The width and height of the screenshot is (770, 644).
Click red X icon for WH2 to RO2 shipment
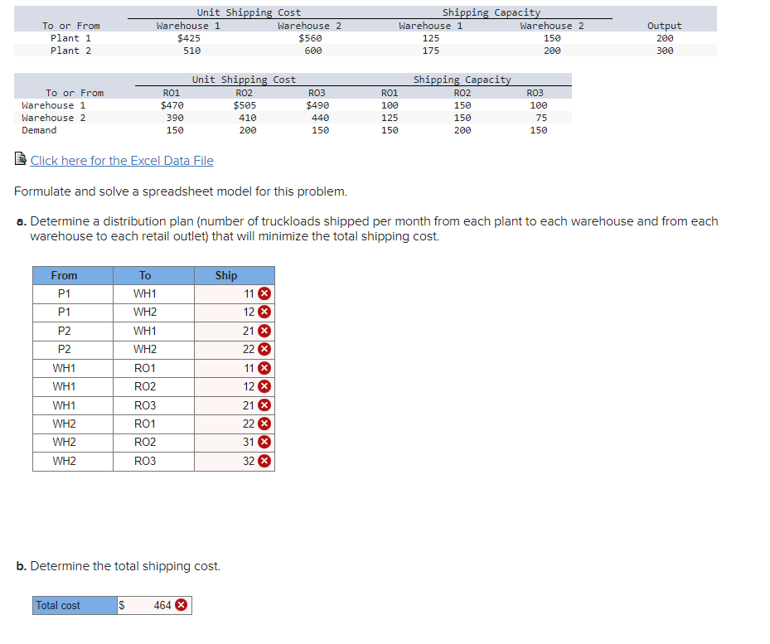[264, 442]
